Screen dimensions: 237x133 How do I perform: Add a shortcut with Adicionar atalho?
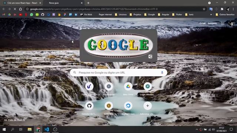tap(147, 108)
